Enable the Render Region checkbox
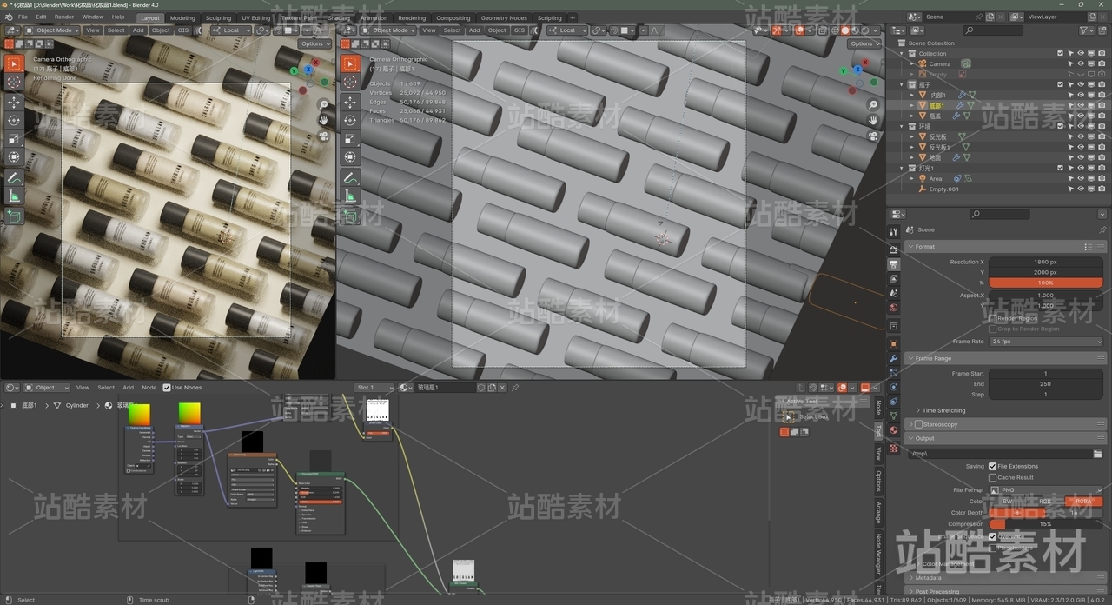Viewport: 1112px width, 605px height. point(992,318)
